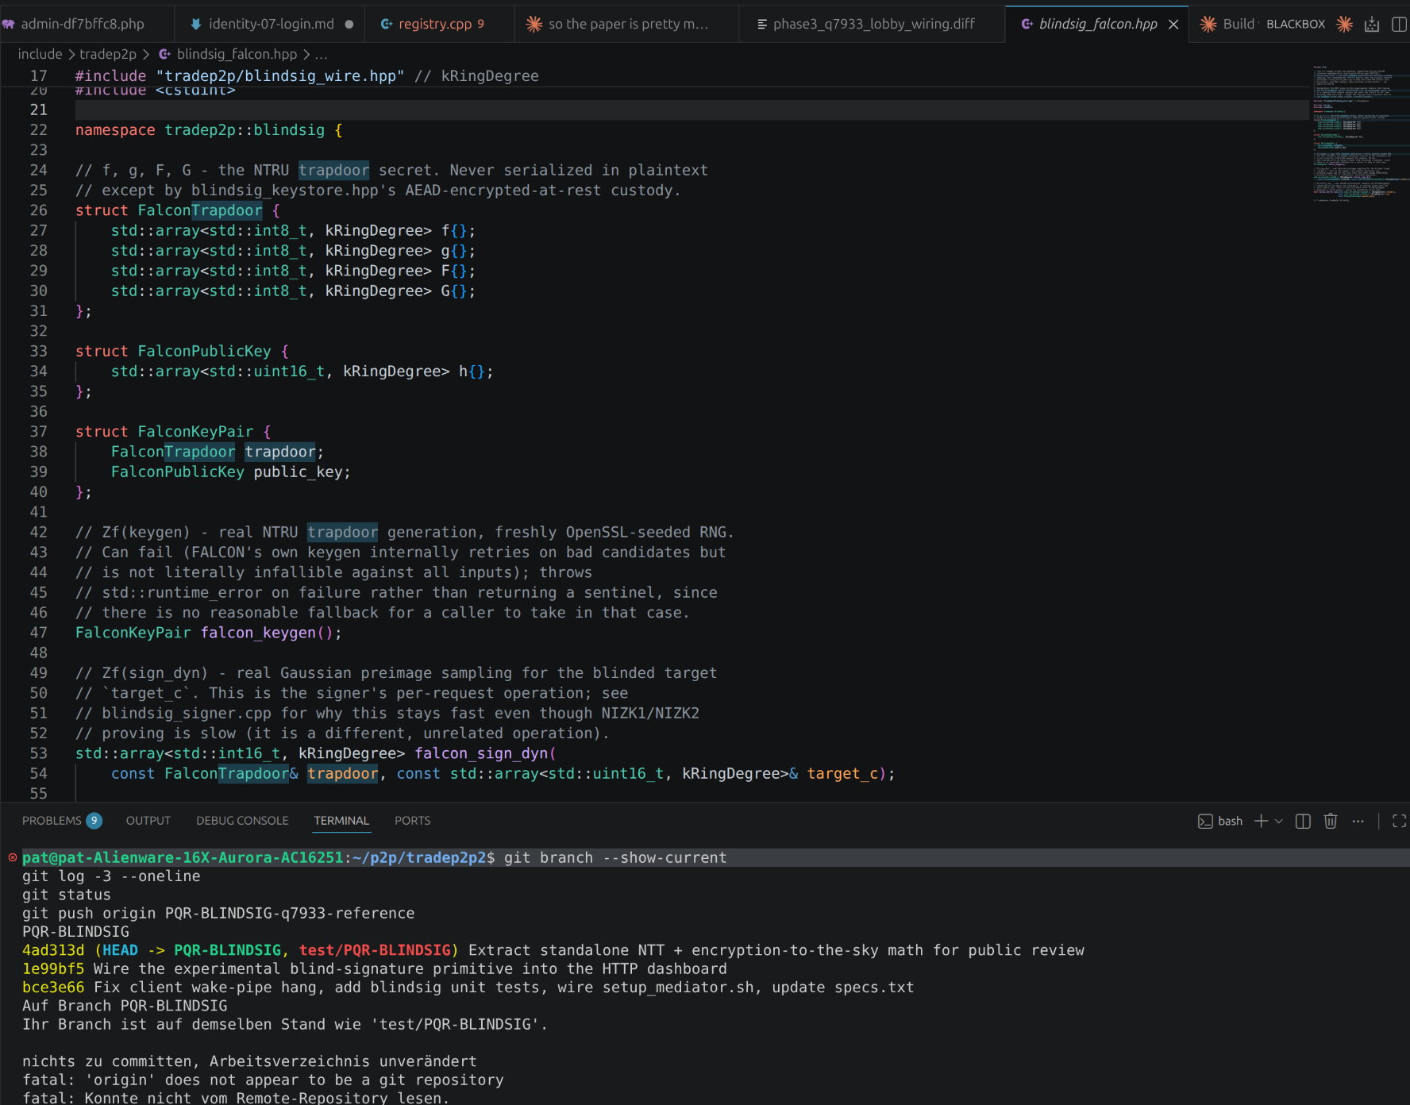1410x1105 pixels.
Task: Click the PHP icon on admin-df7bffc8.php tab
Action: point(9,25)
